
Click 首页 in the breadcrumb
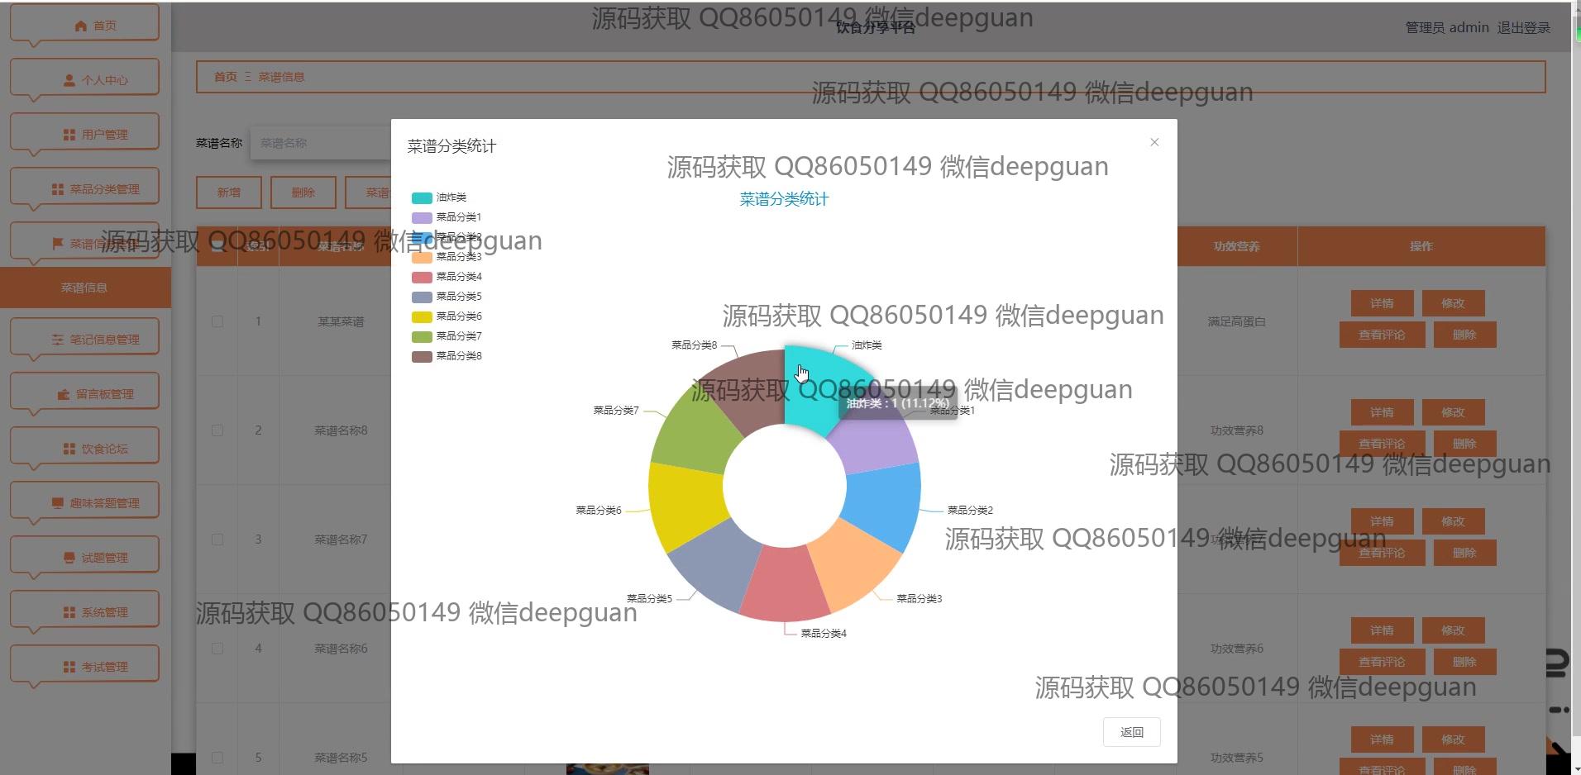click(225, 77)
